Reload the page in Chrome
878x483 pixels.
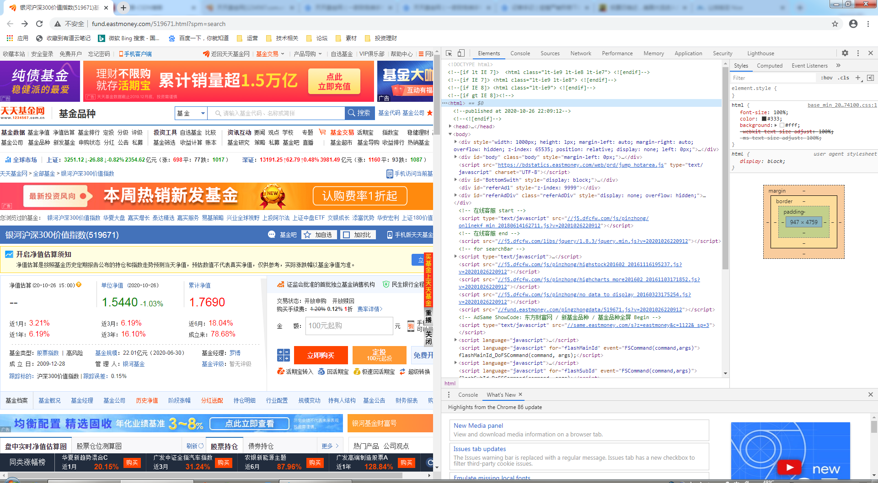pyautogui.click(x=39, y=24)
